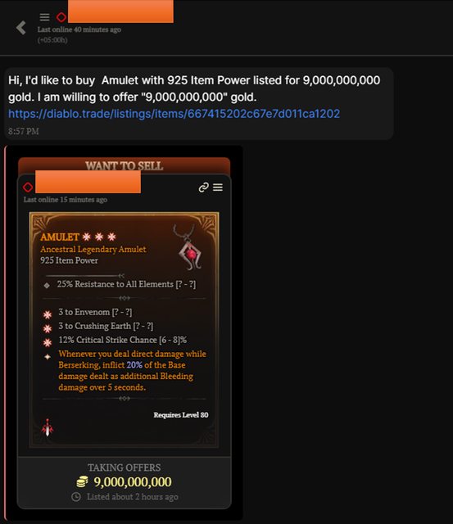453x524 pixels.
Task: Click the AMULET item title
Action: (60, 237)
